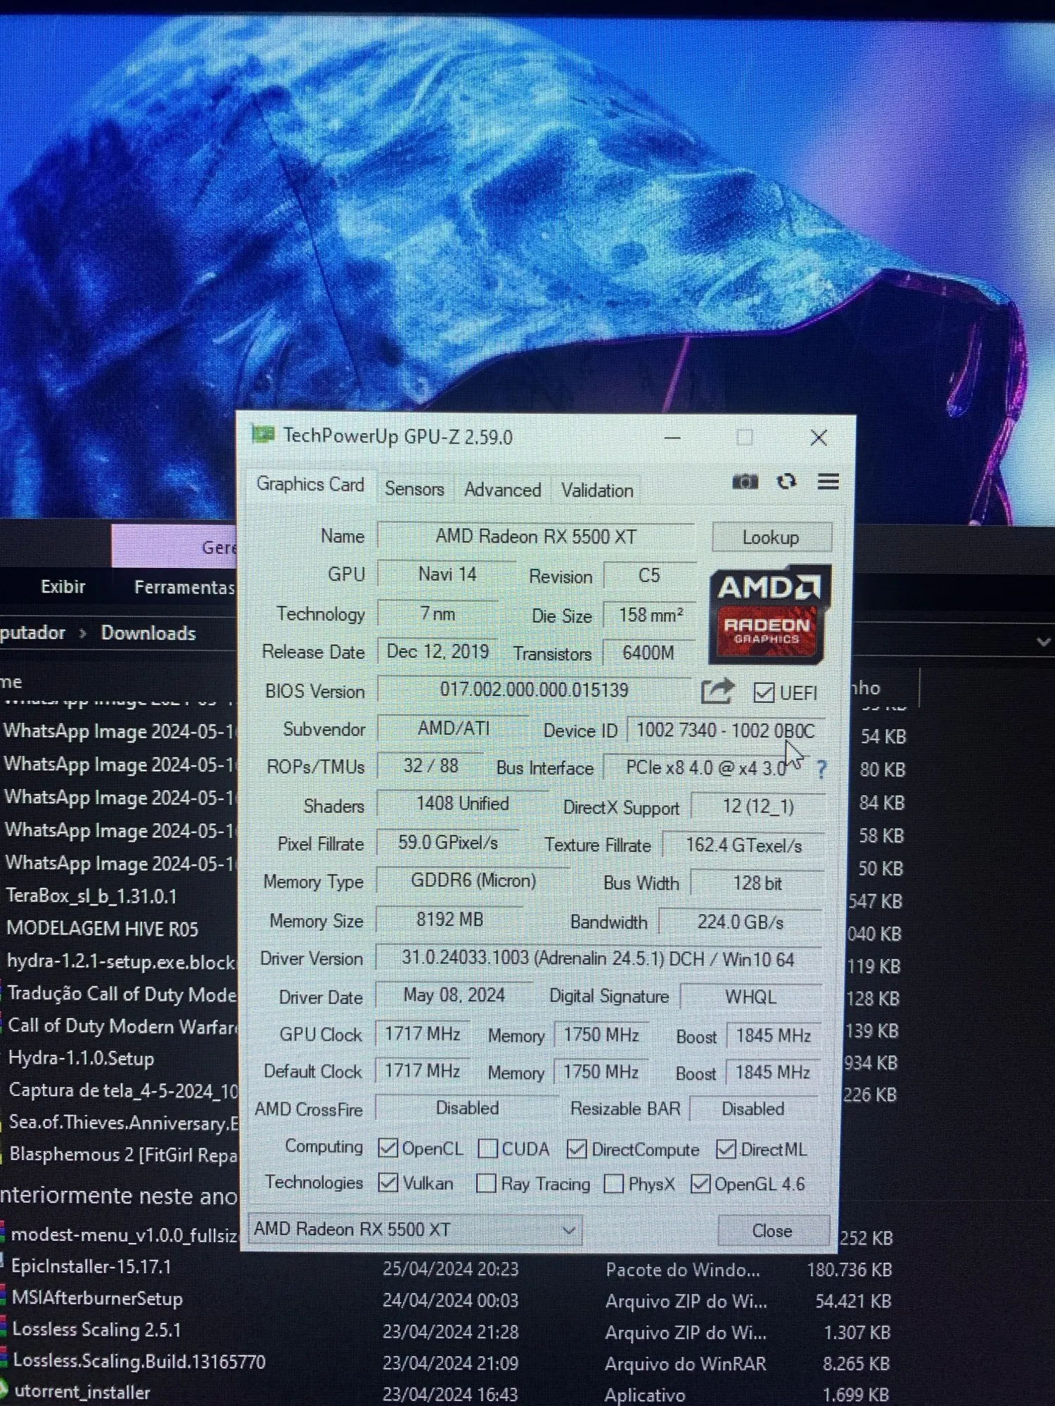Select the TeraBox_sl_b_1.31.0.1 file
The image size is (1055, 1406).
click(91, 896)
